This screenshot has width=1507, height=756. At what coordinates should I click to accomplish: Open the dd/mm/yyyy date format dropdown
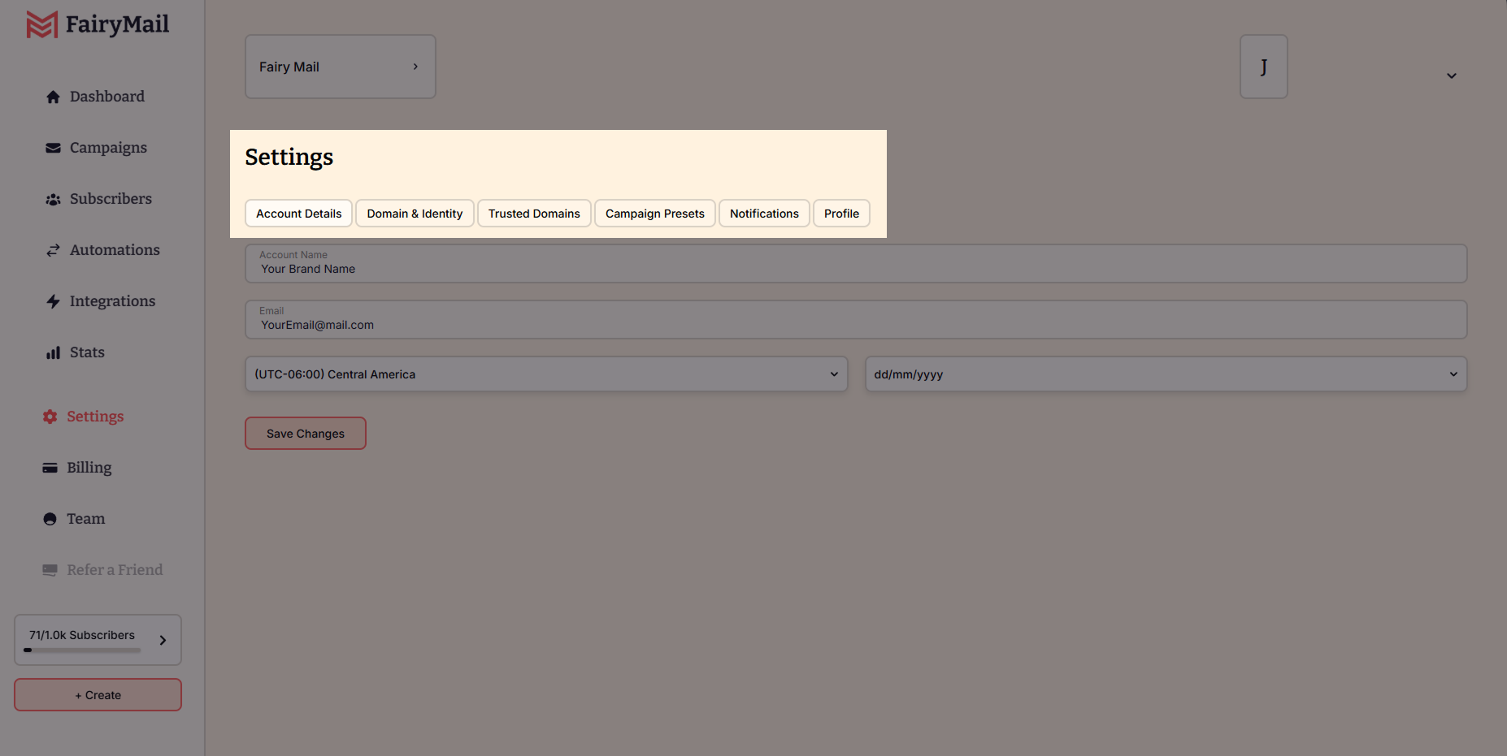(x=1165, y=374)
